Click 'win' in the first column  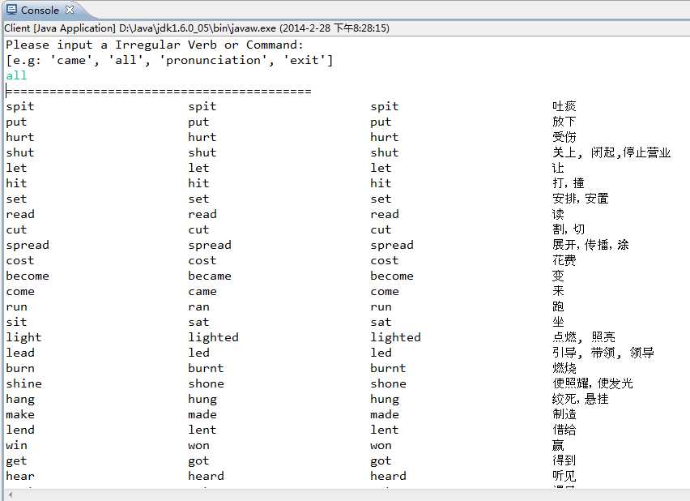click(17, 446)
